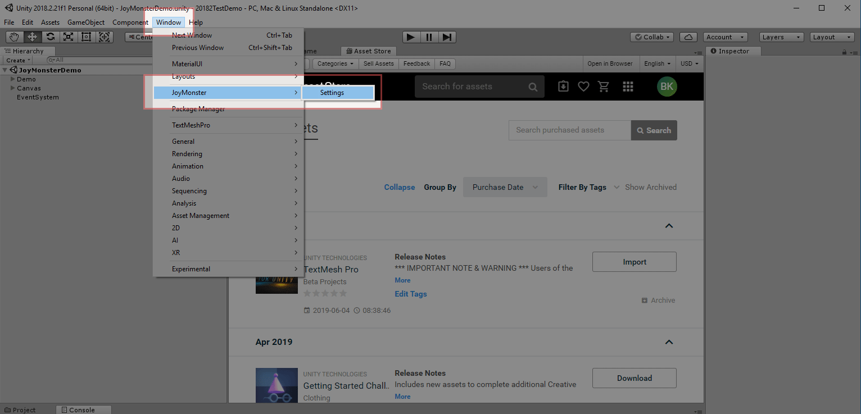Screen dimensions: 861x414
Task: Start Play mode
Action: coord(411,37)
